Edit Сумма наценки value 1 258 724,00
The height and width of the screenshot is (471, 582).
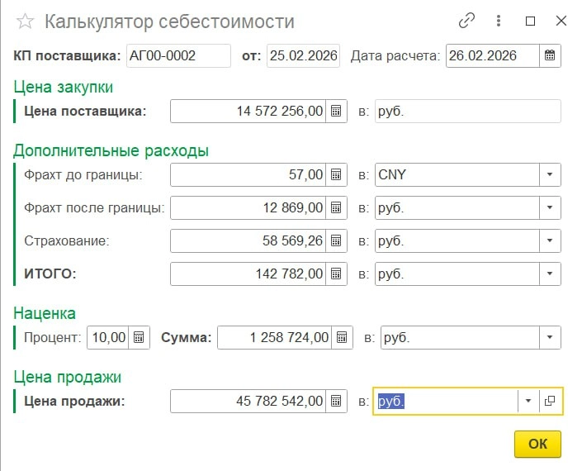275,337
